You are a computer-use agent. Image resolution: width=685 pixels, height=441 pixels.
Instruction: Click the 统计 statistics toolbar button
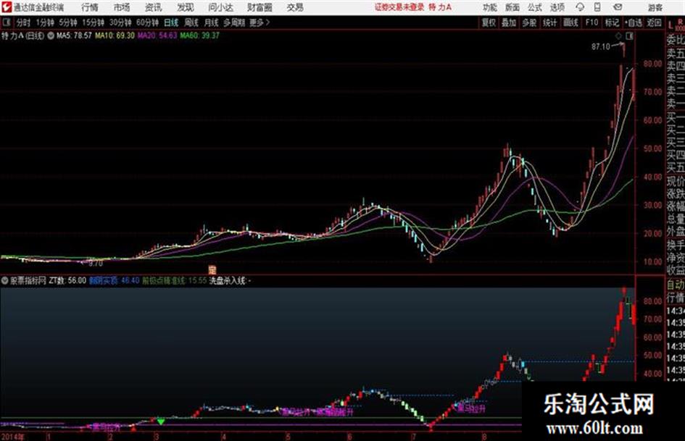pyautogui.click(x=549, y=22)
